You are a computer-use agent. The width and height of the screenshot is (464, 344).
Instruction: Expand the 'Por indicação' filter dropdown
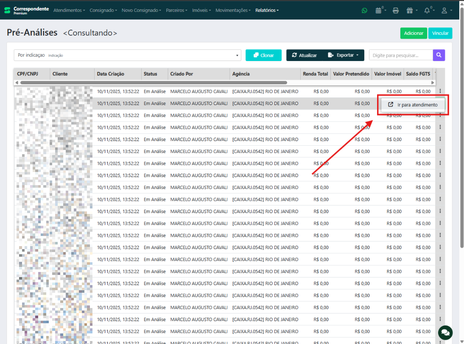click(x=127, y=55)
